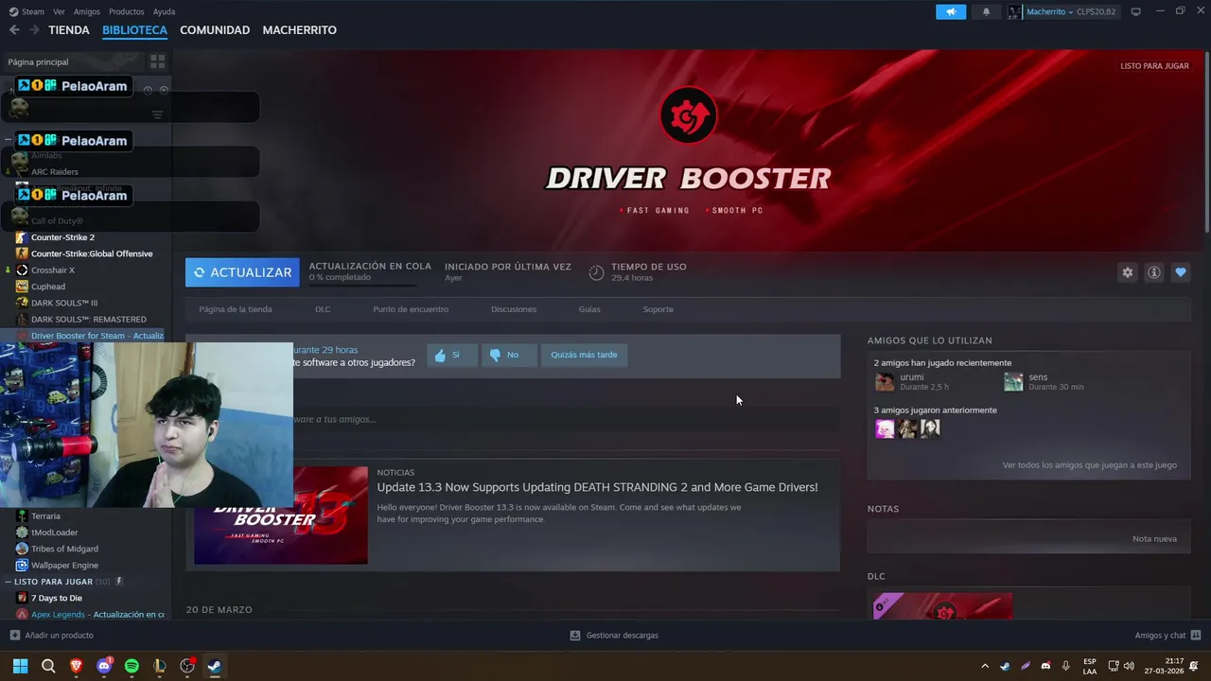Click the Crosshair X icon in library
Viewport: 1211px width, 681px height.
(22, 270)
